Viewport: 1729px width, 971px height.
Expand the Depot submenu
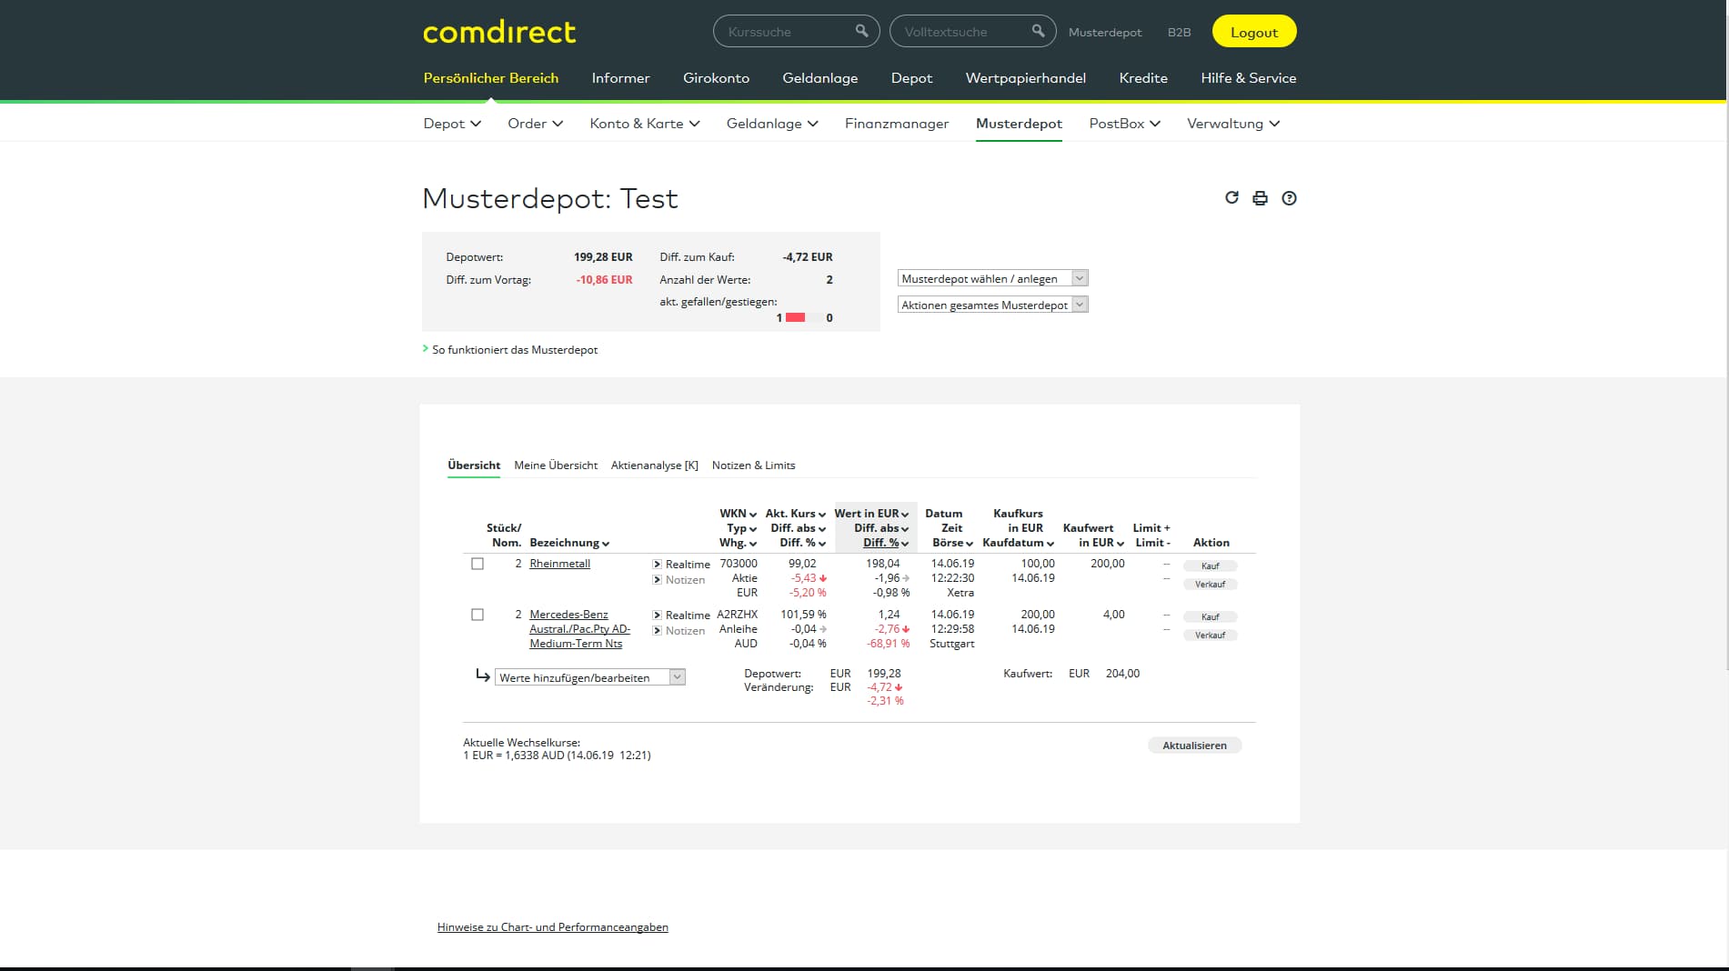[452, 124]
